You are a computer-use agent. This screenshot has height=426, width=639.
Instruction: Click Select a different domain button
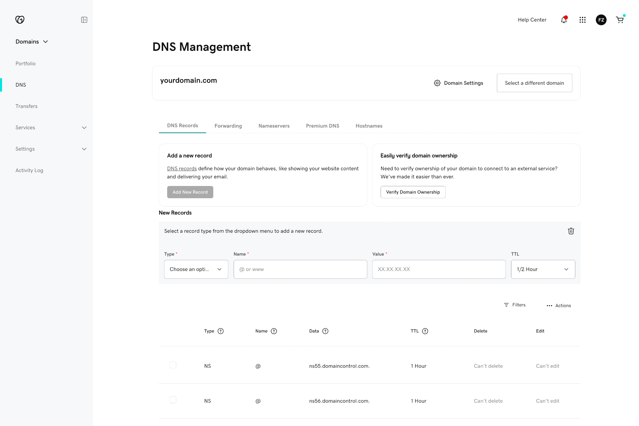pos(534,83)
